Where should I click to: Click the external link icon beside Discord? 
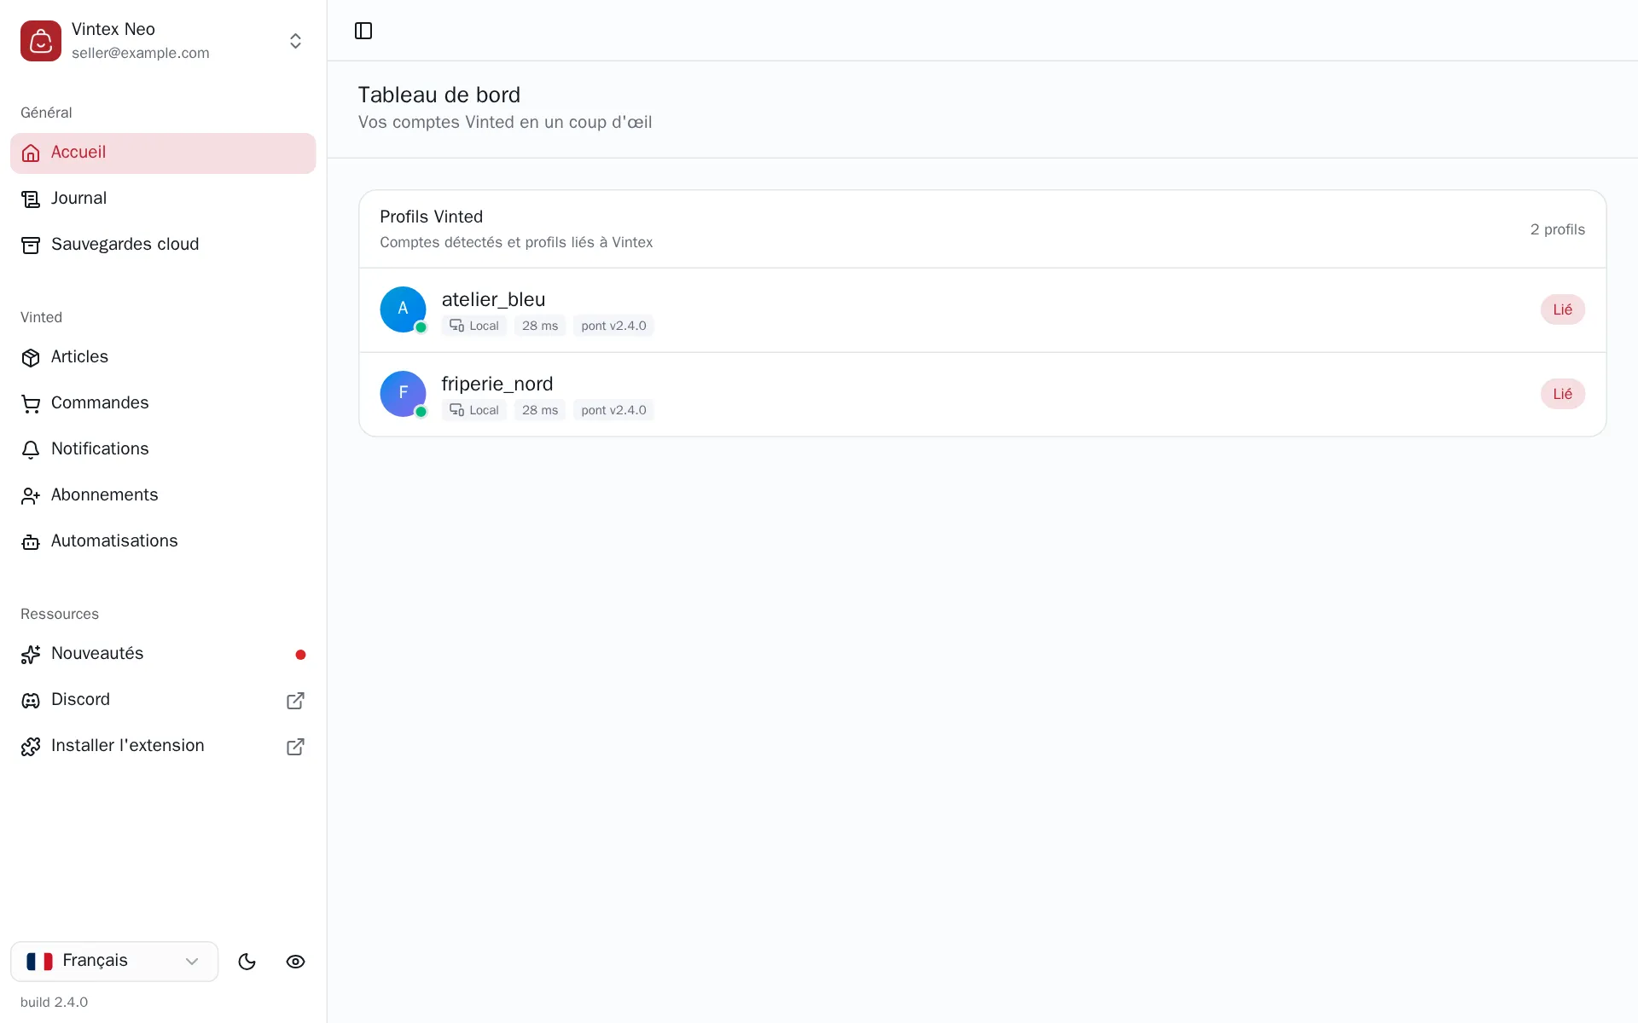295,701
